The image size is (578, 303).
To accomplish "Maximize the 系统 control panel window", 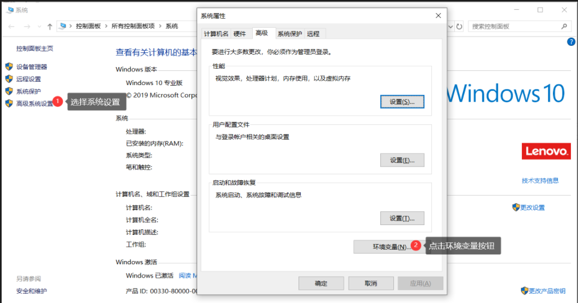I will (540, 10).
